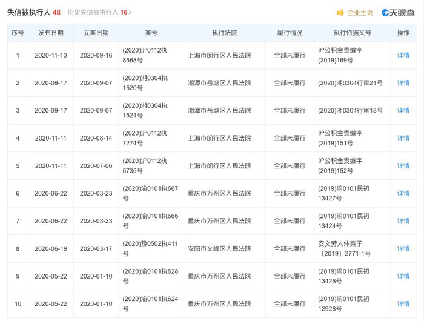Image resolution: width=424 pixels, height=321 pixels.
Task: Open 详情 for case (2020)豫0502执411号
Action: tap(403, 248)
